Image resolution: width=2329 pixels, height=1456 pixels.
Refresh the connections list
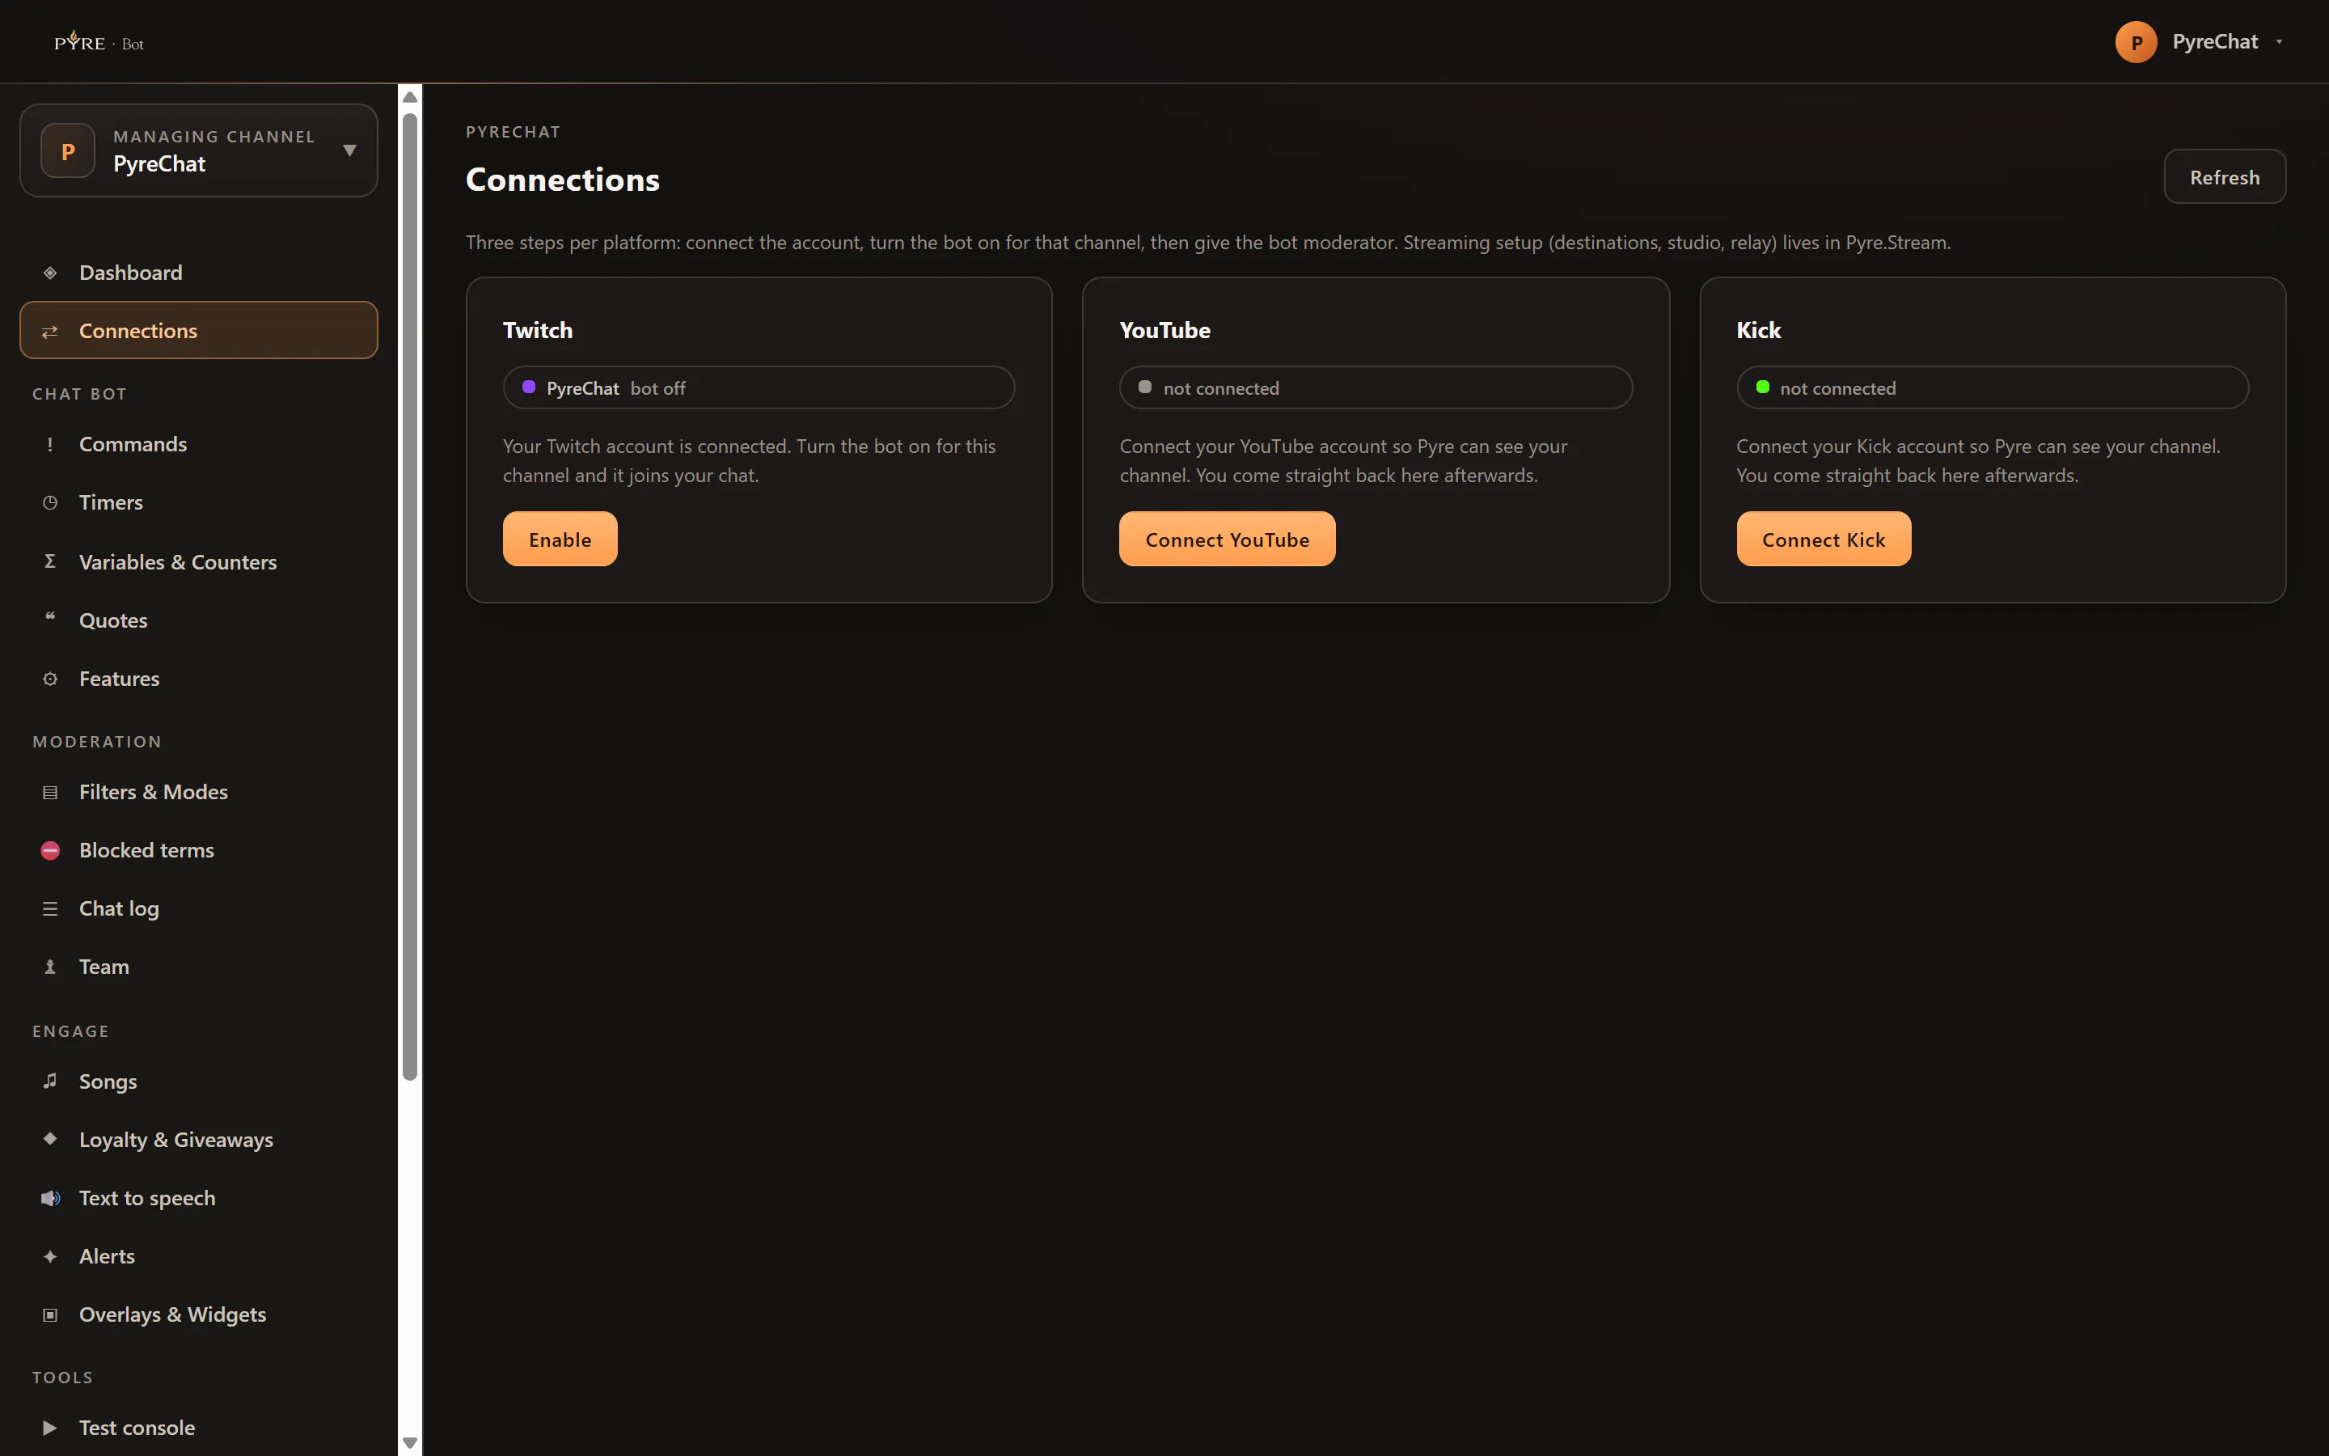[2224, 177]
